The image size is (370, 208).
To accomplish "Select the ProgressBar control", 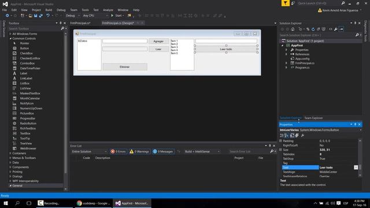I will click(27, 118).
